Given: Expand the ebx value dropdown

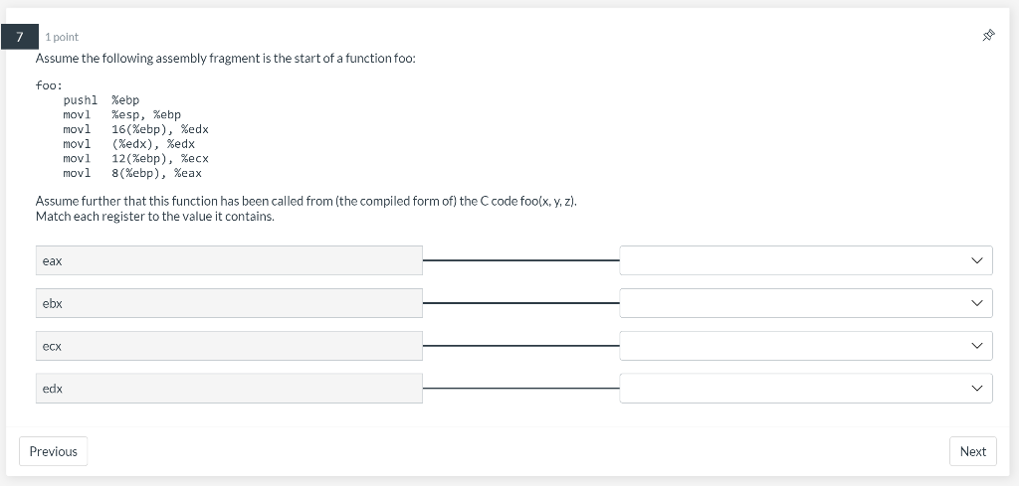Looking at the screenshot, I should tap(805, 303).
